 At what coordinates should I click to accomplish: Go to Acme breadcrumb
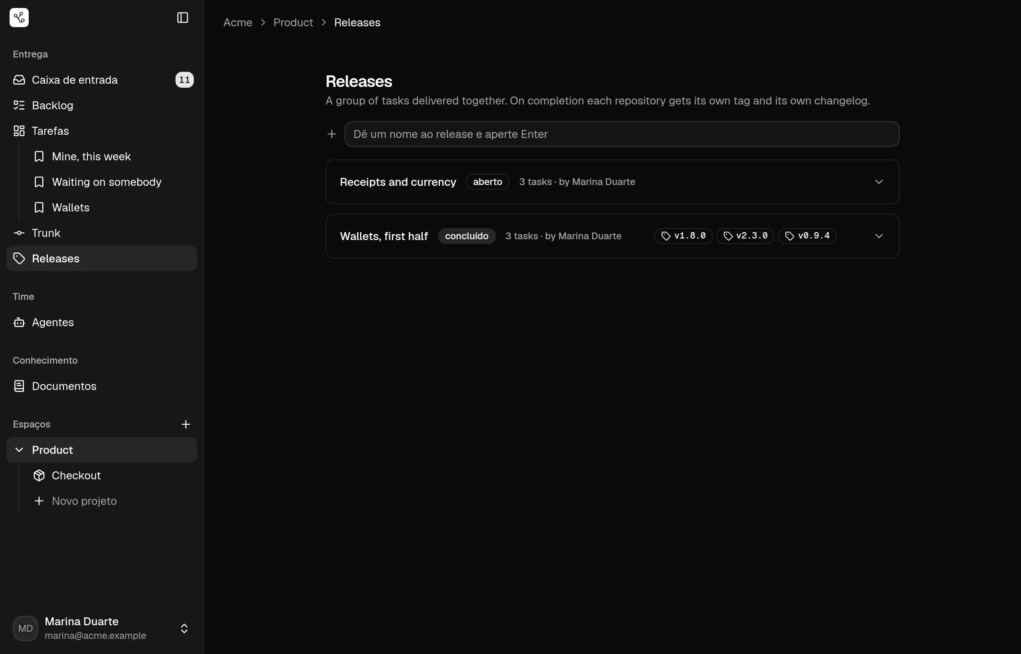point(238,22)
